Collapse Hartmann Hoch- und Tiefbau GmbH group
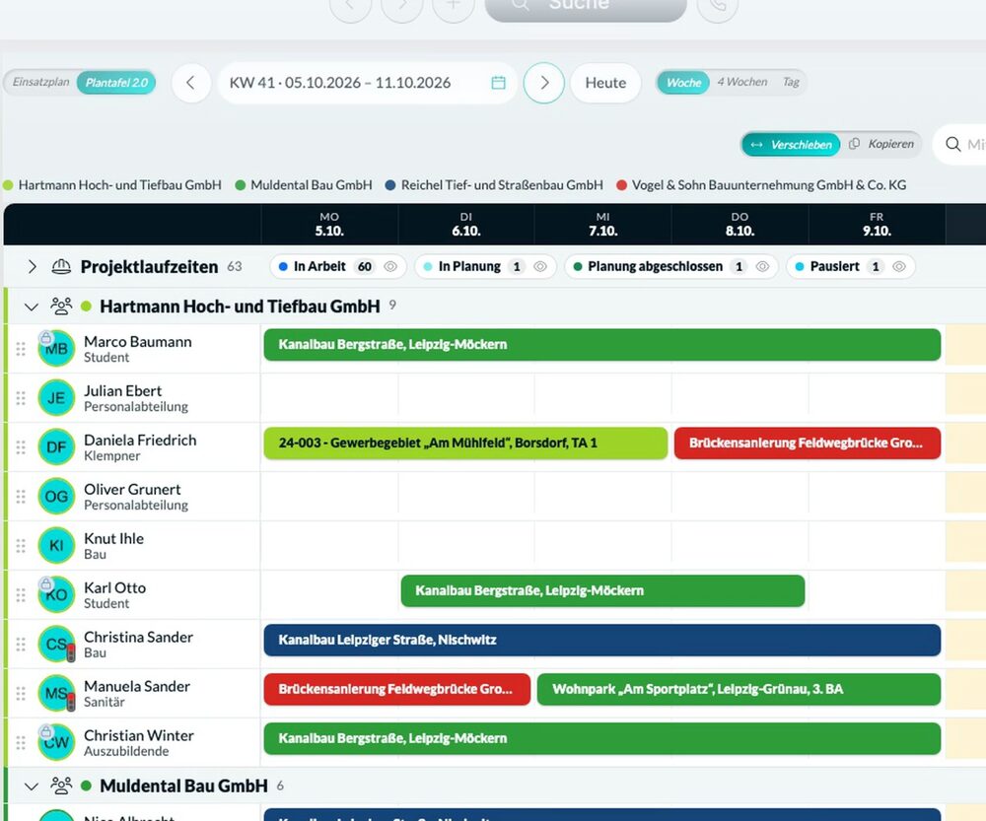 (32, 307)
